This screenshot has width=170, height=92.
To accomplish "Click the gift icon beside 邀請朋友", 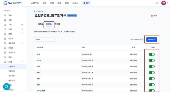I will click(x=5, y=53).
